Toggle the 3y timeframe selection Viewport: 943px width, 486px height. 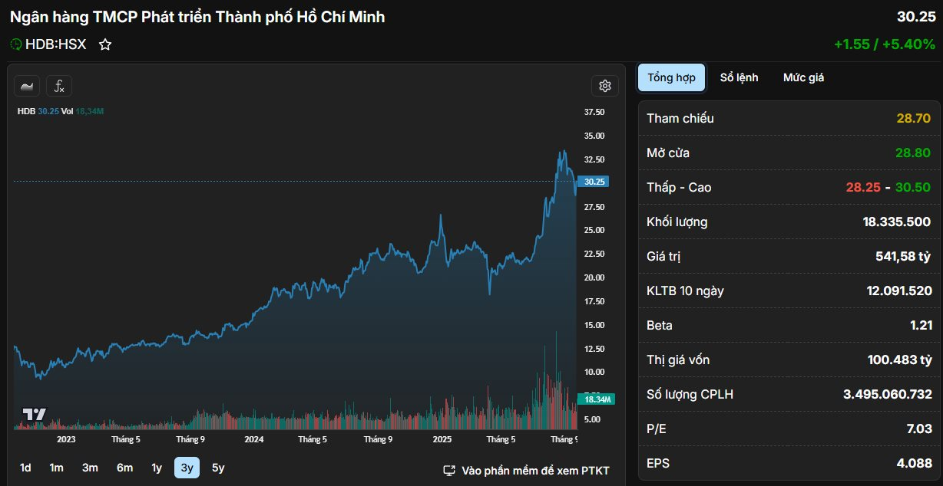[187, 466]
